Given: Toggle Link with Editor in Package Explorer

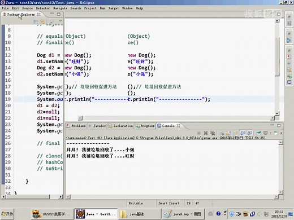Looking at the screenshot, I should (42, 21).
